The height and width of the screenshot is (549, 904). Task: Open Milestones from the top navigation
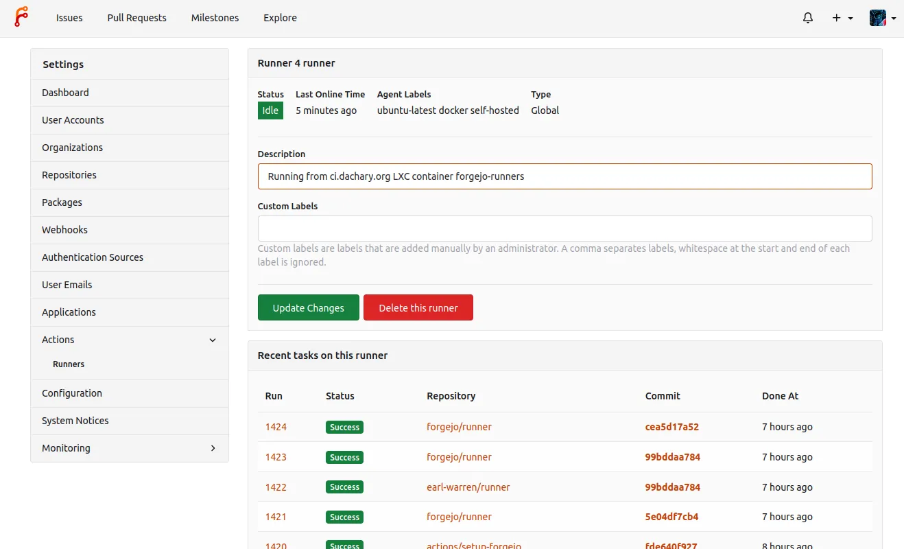click(215, 18)
